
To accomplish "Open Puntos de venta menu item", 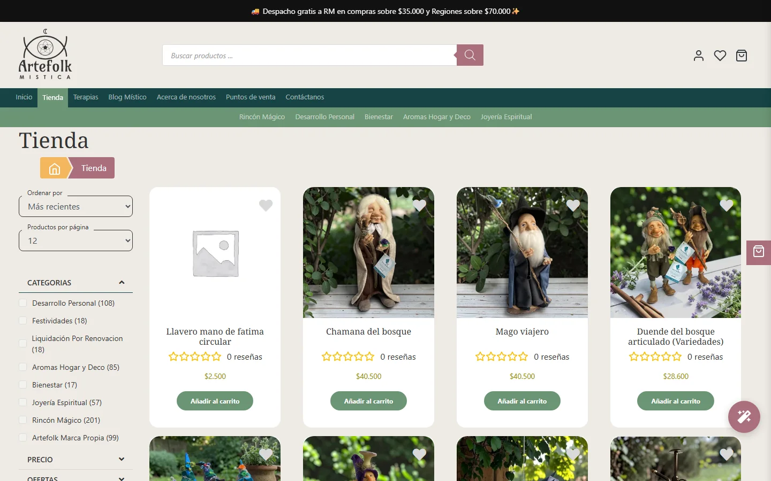I will click(251, 97).
